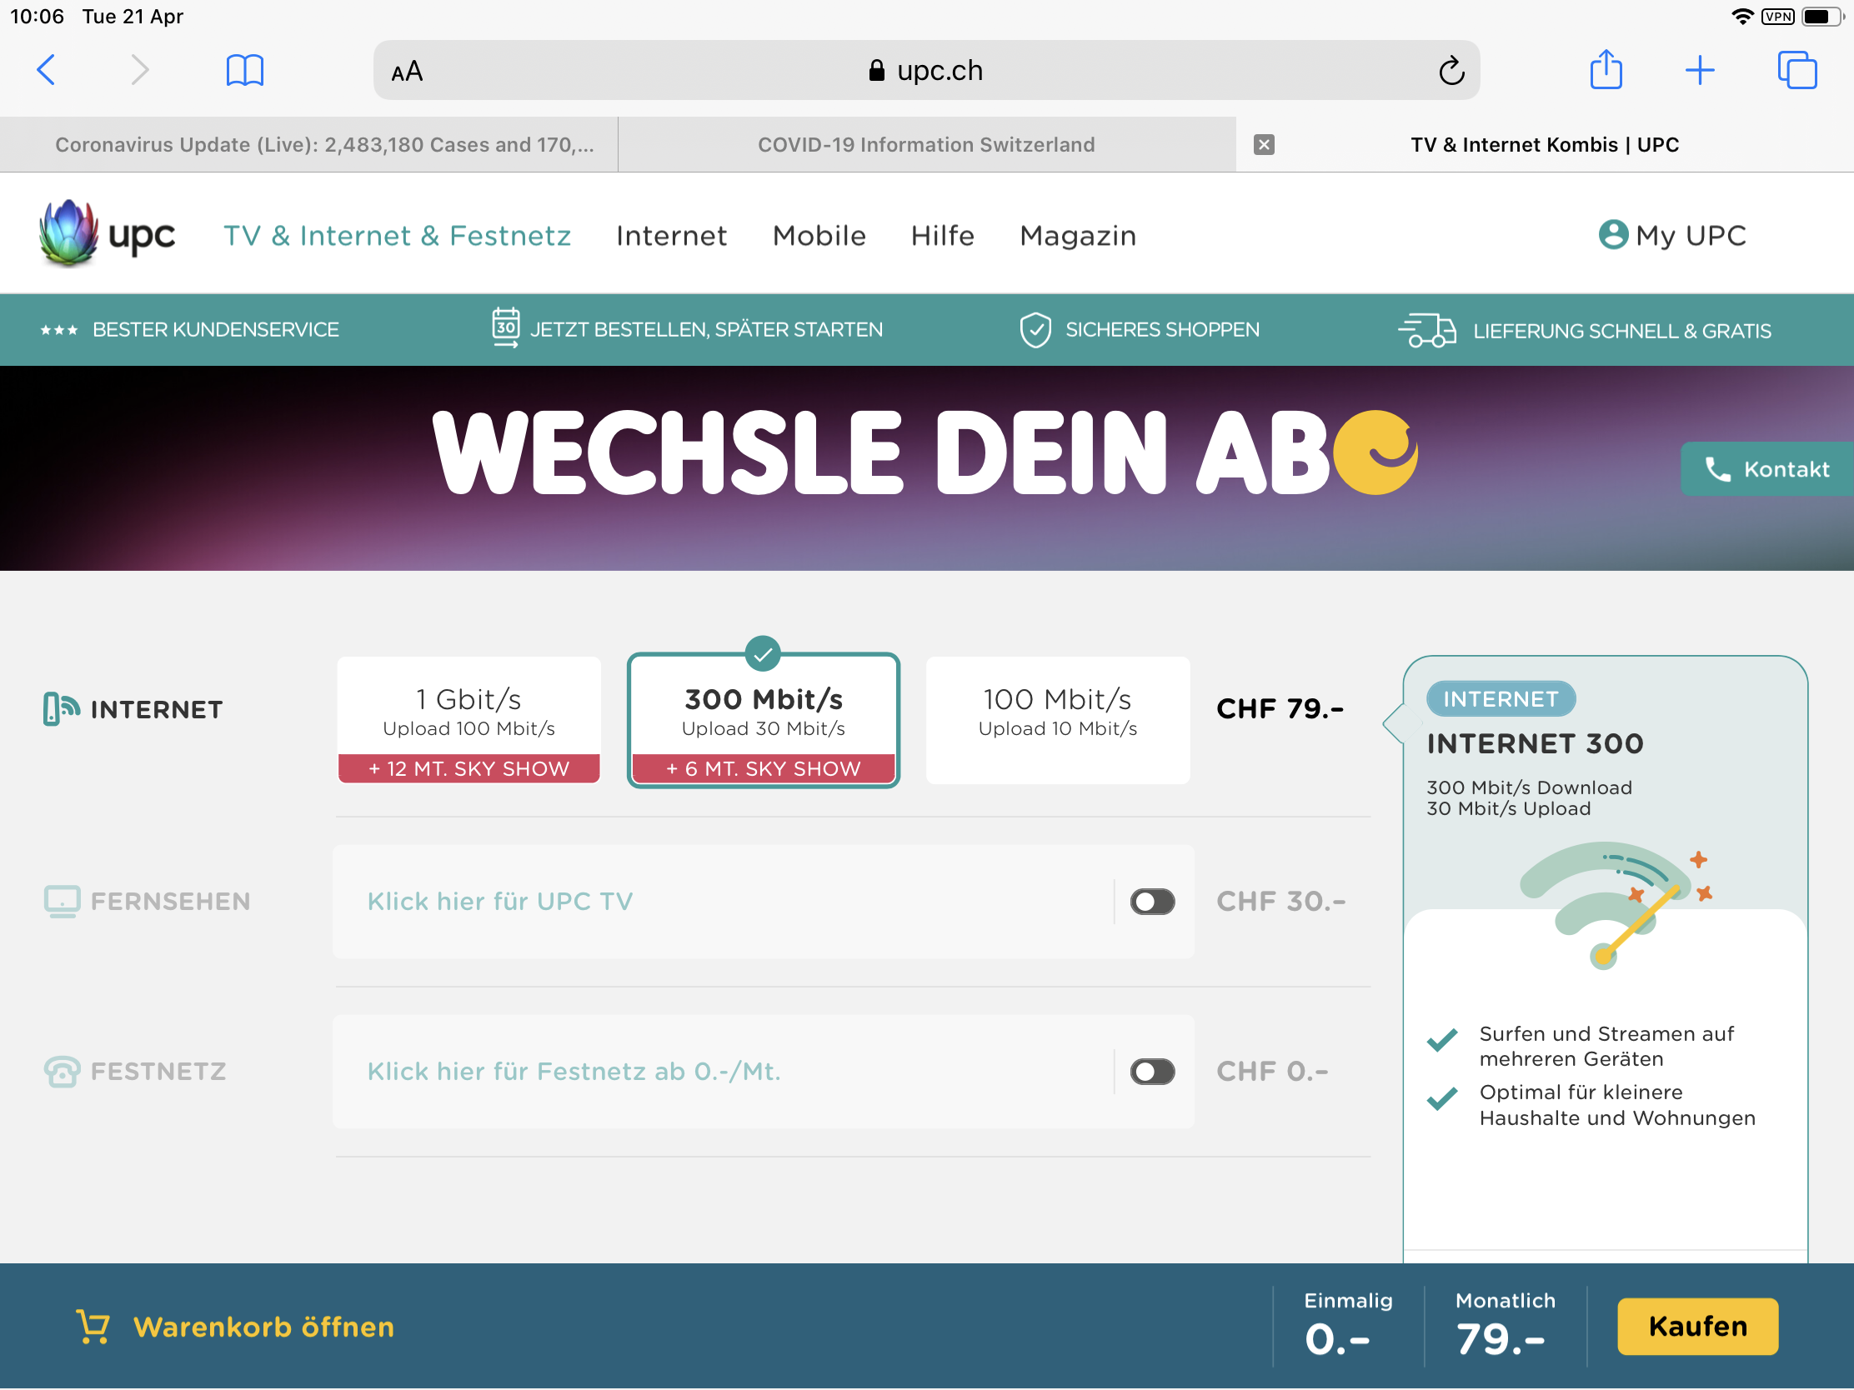This screenshot has width=1854, height=1390.
Task: Turn on the Festnetz toggle
Action: pos(1151,1072)
